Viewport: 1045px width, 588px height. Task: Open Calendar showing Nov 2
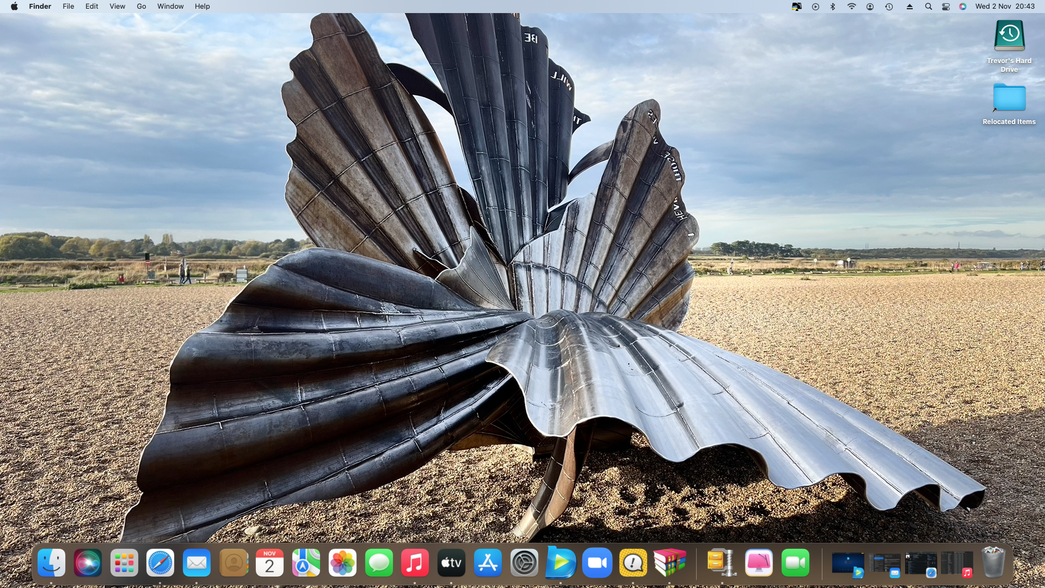(269, 562)
